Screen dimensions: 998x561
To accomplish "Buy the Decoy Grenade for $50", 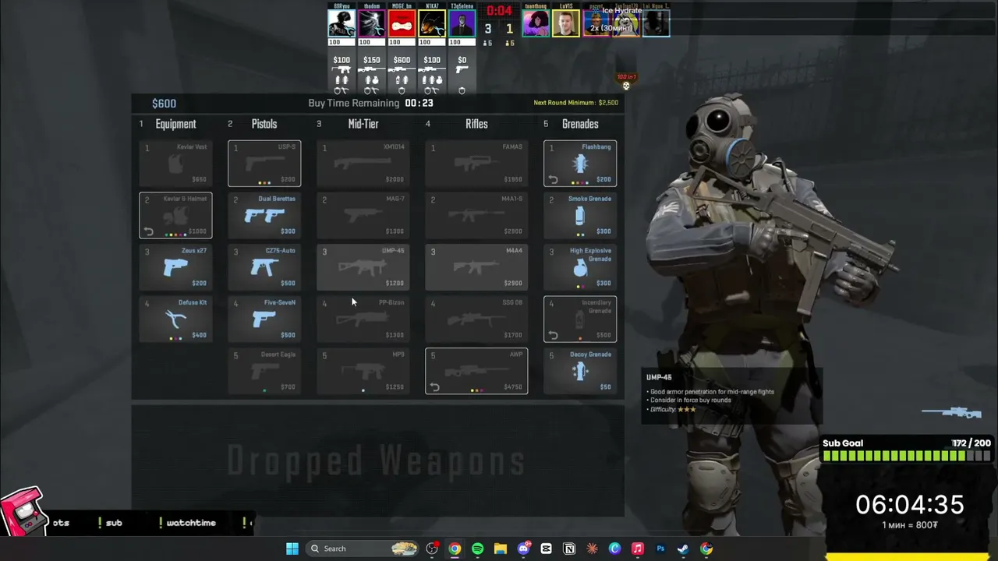I will (x=580, y=371).
